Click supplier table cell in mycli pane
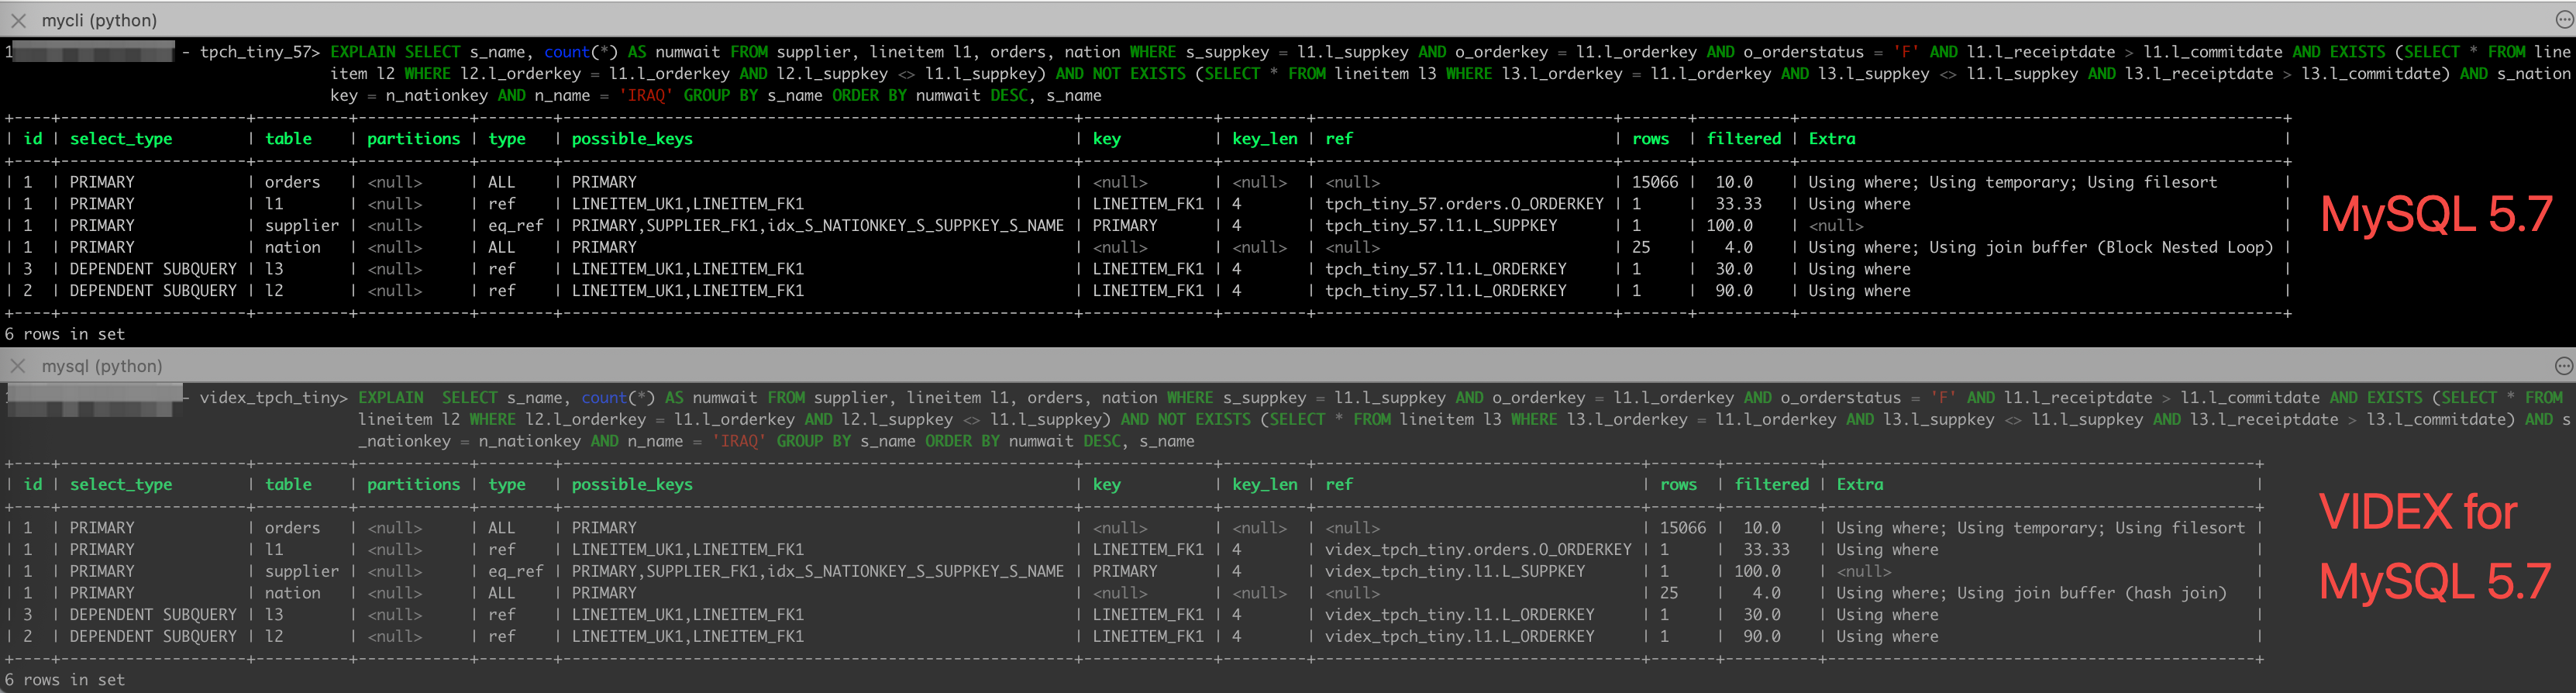The width and height of the screenshot is (2576, 693). click(x=301, y=226)
